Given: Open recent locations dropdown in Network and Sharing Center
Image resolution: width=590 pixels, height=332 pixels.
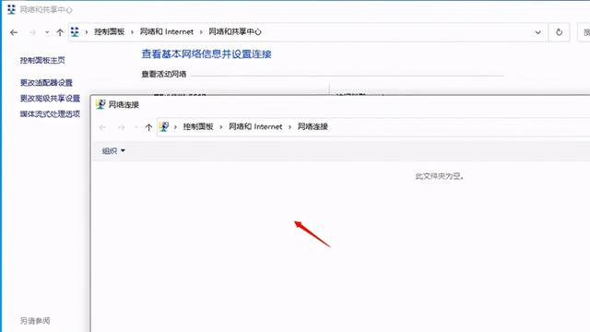Looking at the screenshot, I should [x=47, y=32].
